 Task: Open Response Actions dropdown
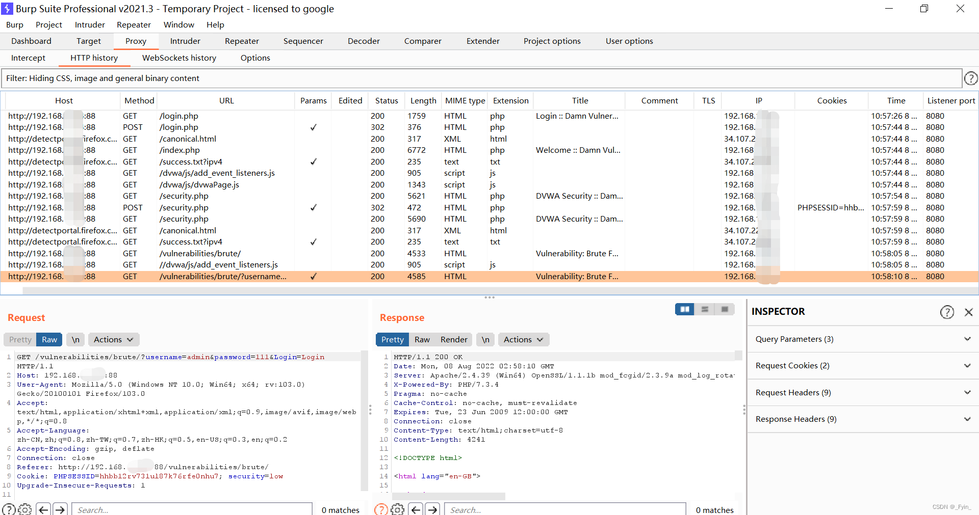[524, 339]
